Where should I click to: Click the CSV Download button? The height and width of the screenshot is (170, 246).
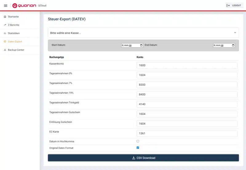pyautogui.click(x=143, y=158)
